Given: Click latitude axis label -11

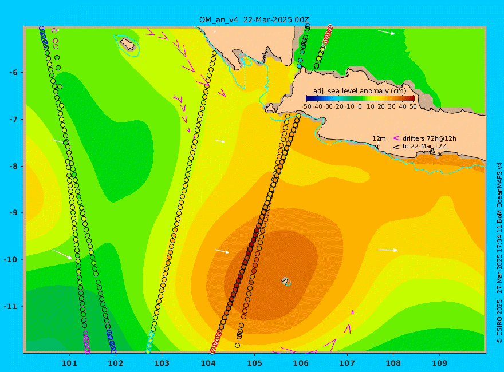Looking at the screenshot, I should (x=11, y=306).
